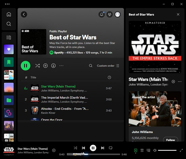Screen dimensions: 186x159
Task: Open Kevin Kiner artist link
Action: pyautogui.click(x=48, y=113)
